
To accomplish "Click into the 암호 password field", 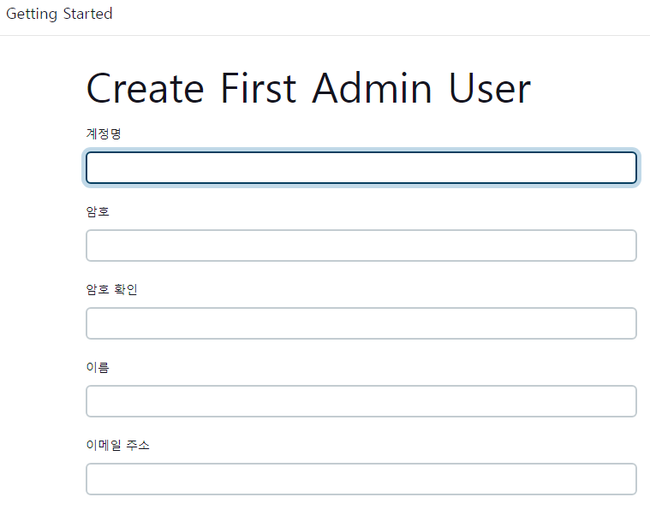I will tap(361, 246).
